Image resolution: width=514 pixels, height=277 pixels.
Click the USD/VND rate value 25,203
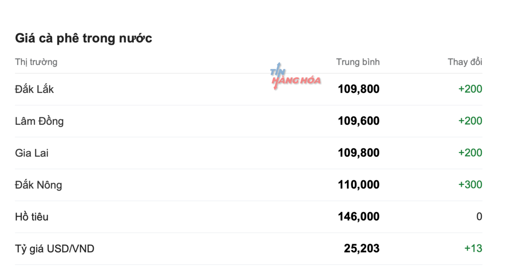click(x=361, y=248)
